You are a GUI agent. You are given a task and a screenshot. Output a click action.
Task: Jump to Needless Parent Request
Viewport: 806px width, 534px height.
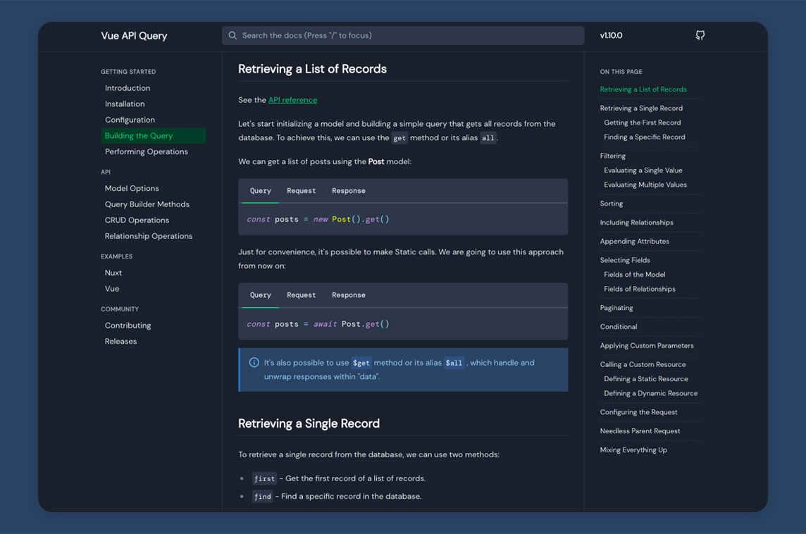click(640, 431)
